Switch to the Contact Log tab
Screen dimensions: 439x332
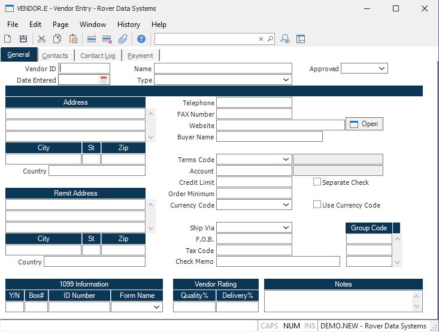click(x=98, y=56)
